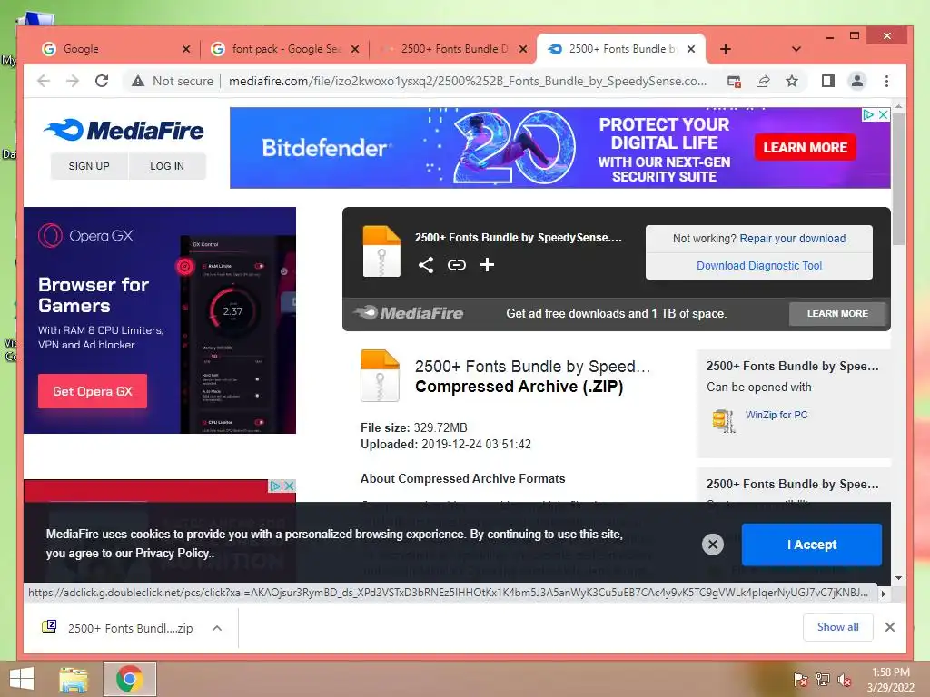Click the share icon in download box
Image resolution: width=930 pixels, height=697 pixels.
point(426,265)
